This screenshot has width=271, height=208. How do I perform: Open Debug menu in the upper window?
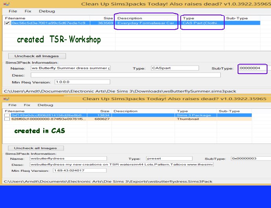click(46, 11)
